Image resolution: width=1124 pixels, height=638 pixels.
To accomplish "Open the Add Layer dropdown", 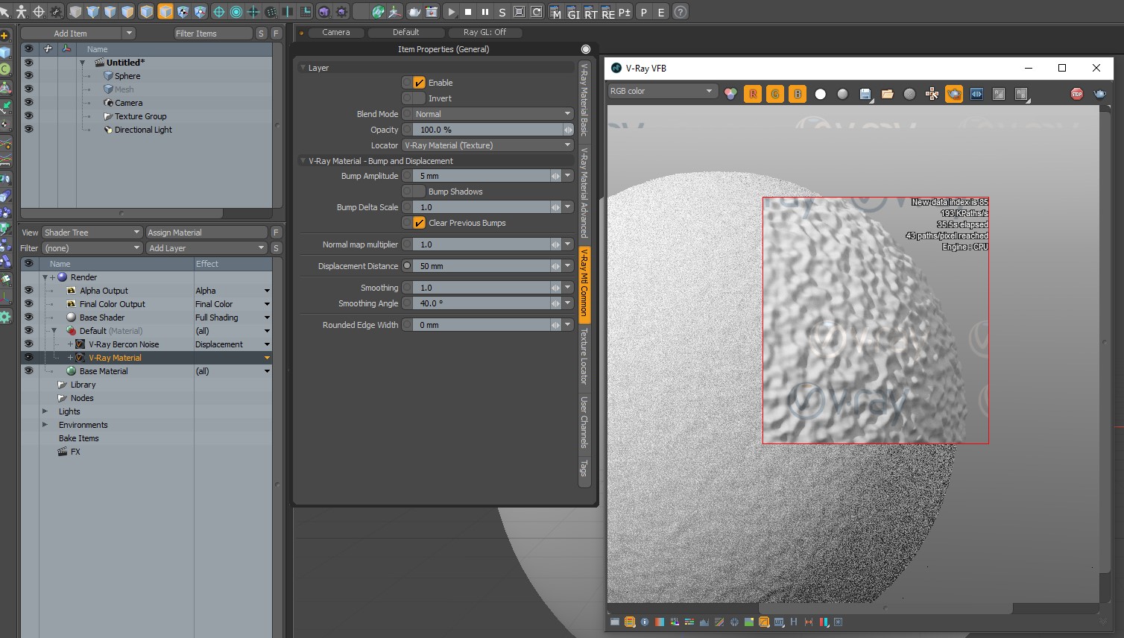I will (x=206, y=248).
